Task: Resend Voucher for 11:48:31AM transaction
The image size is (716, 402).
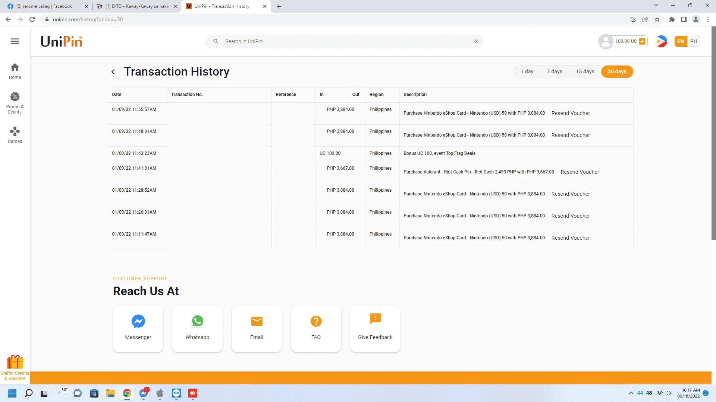Action: click(x=571, y=135)
